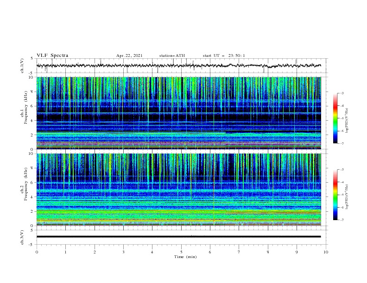Viewport: 367px width, 283px height.
Task: Click the ch.1 spectrogram plot
Action: [179, 113]
